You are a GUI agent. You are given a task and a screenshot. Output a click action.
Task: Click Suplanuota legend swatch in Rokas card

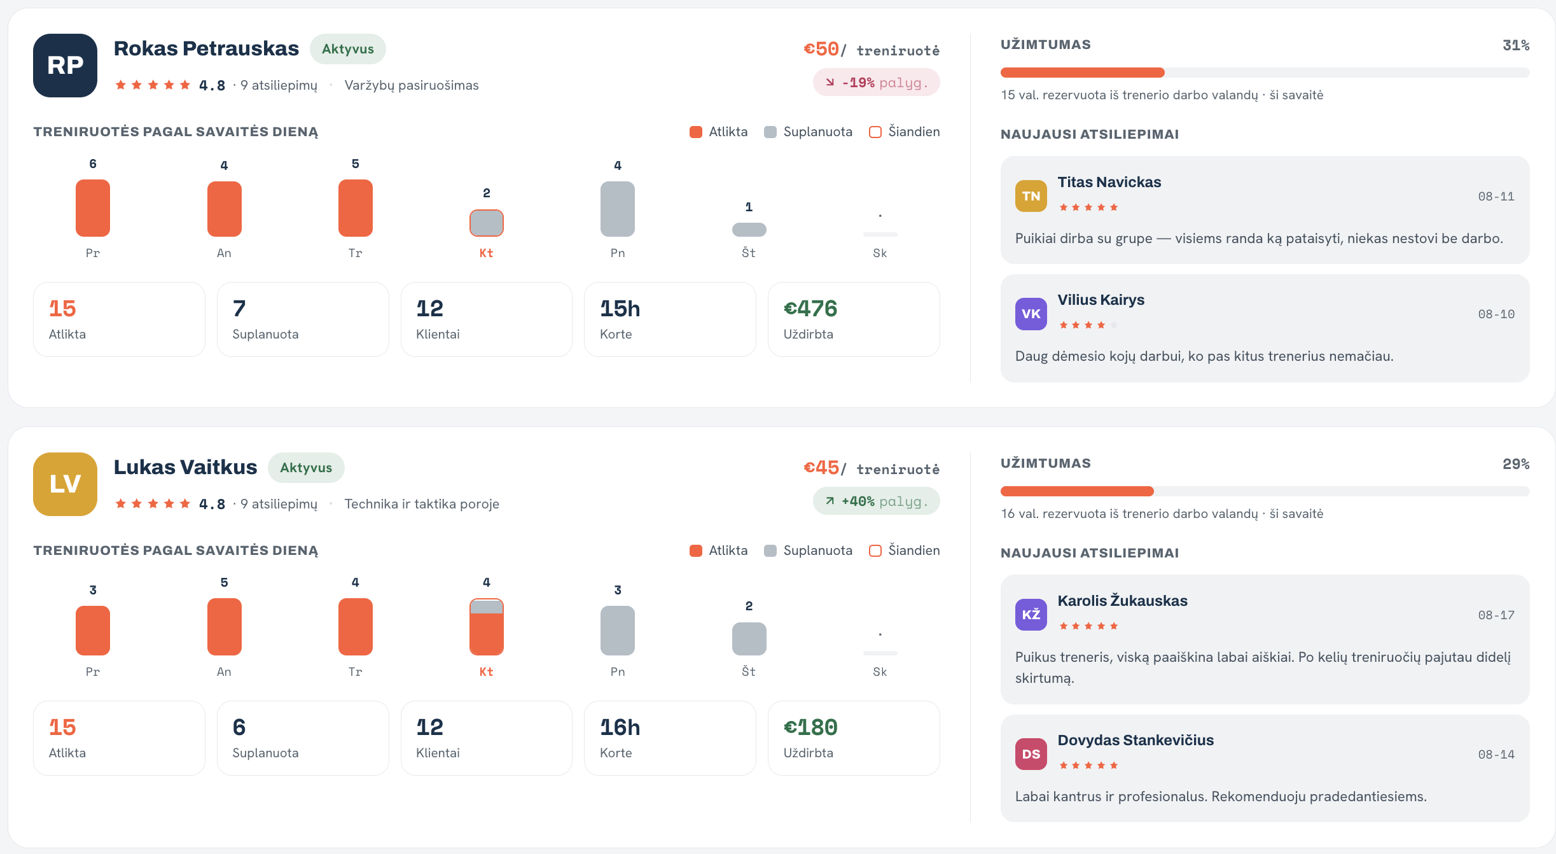coord(770,132)
